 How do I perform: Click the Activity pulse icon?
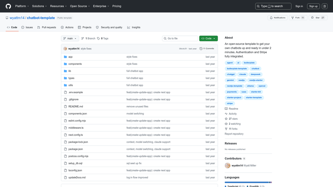click(226, 114)
